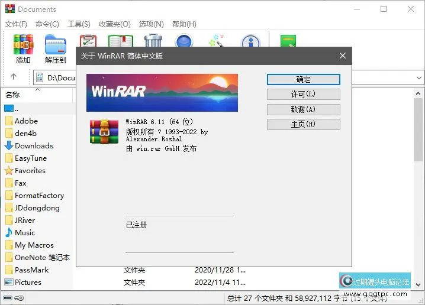Click the key icon in status bar
This screenshot has height=305, width=425.
(20, 298)
